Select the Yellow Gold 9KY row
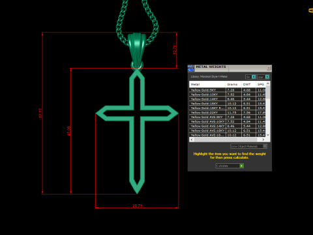Image resolution: width=313 pixels, height=235 pixels. click(x=227, y=90)
